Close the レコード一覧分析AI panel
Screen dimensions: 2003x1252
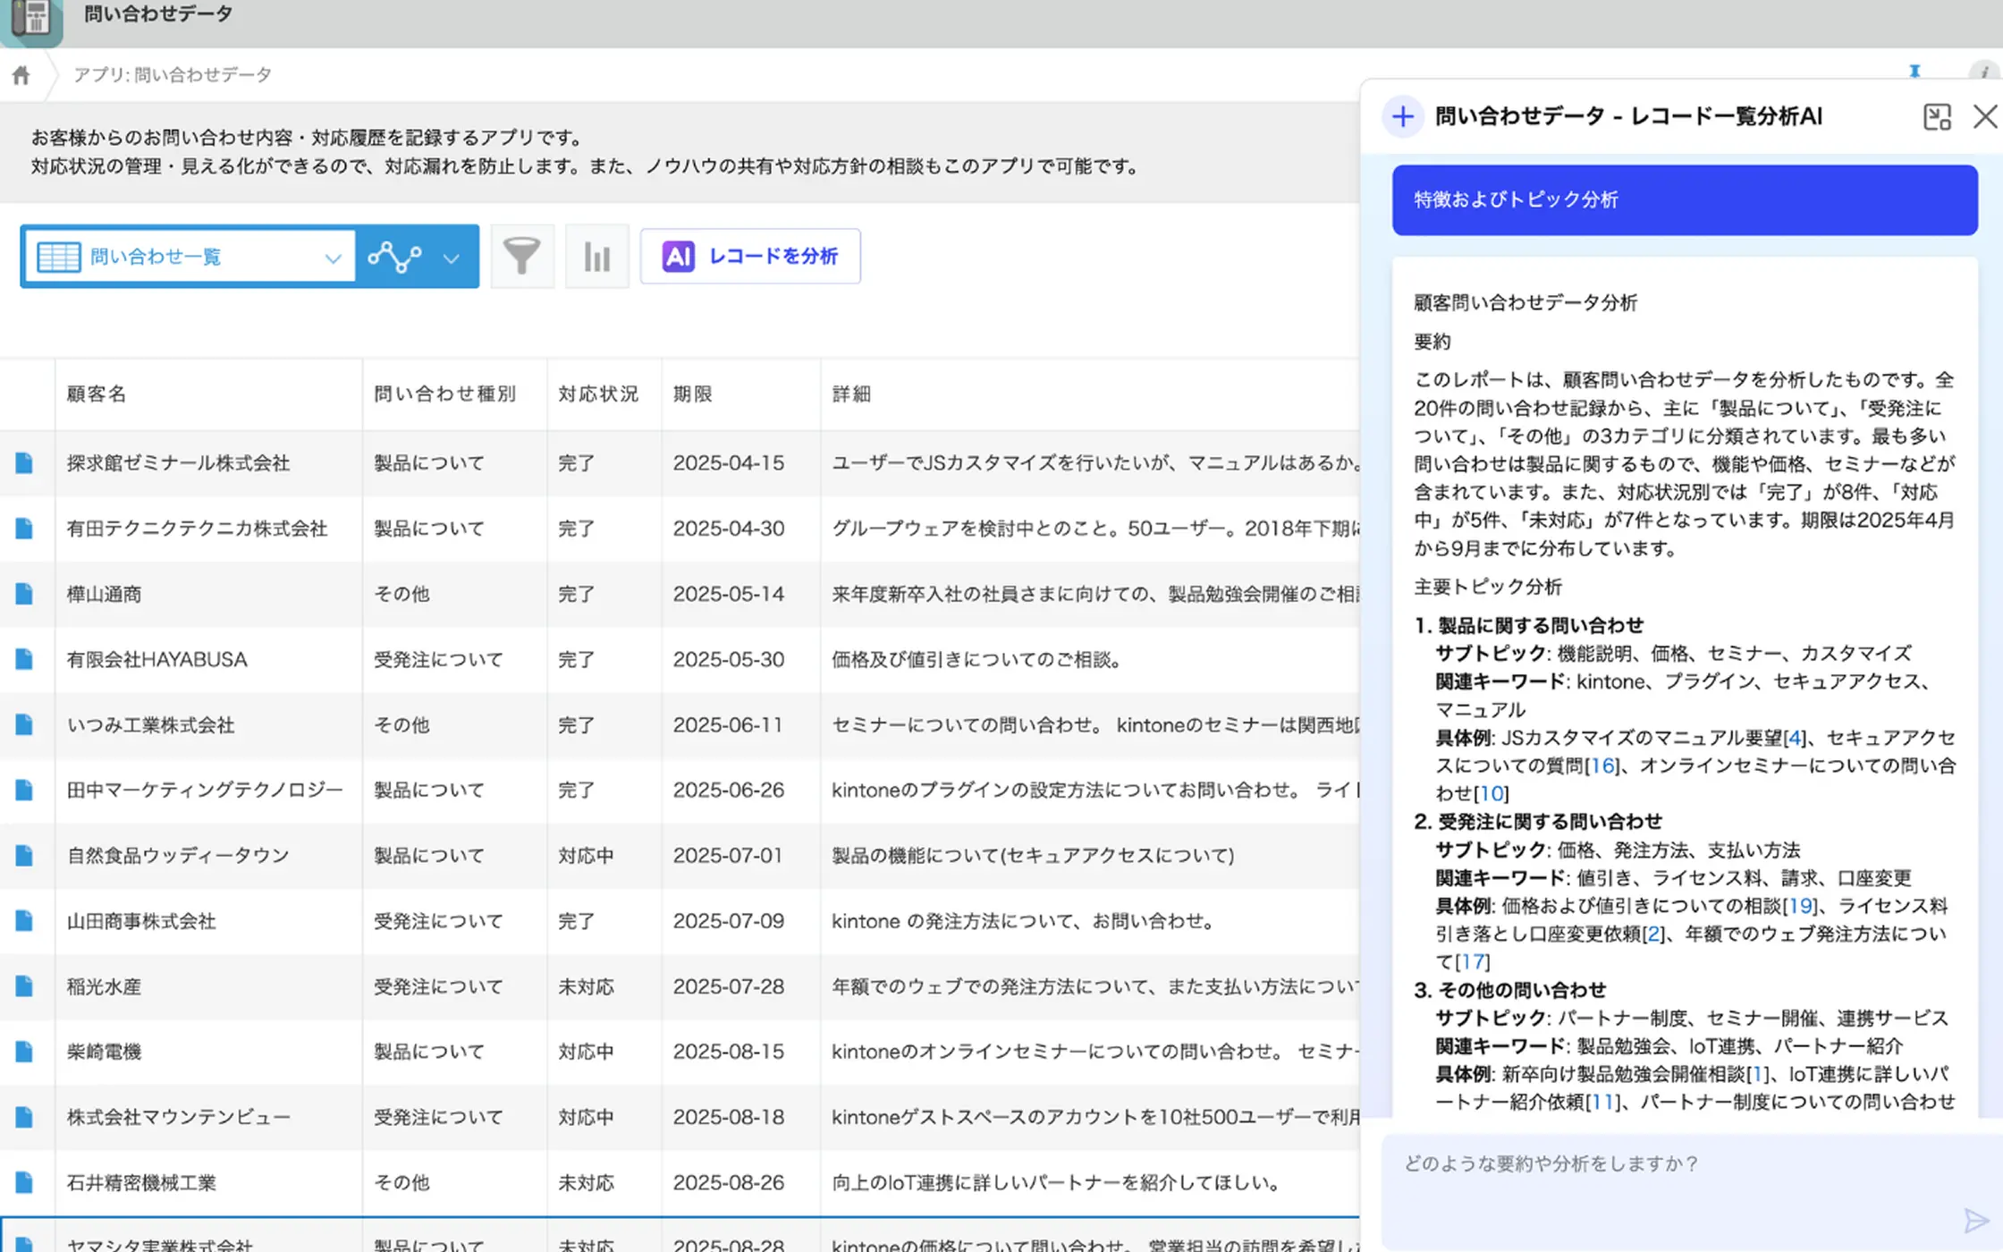1984,117
